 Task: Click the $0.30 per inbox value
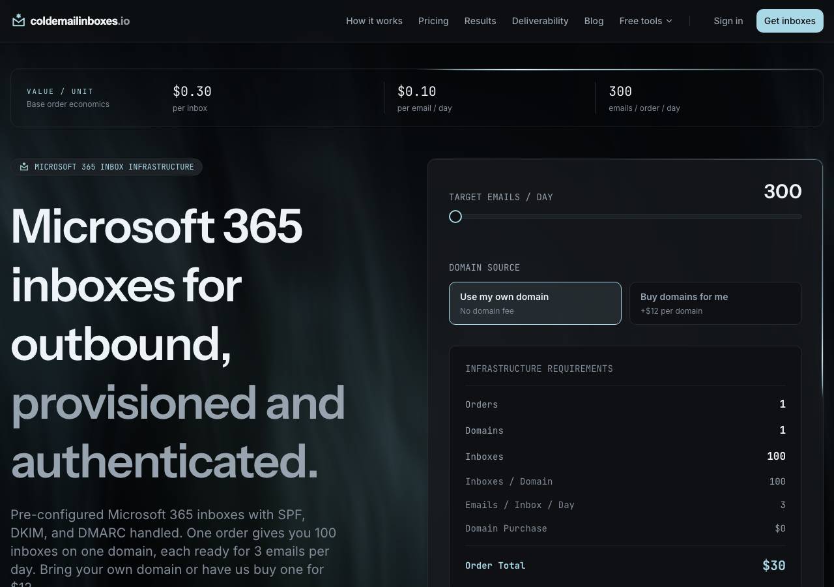pos(192,91)
